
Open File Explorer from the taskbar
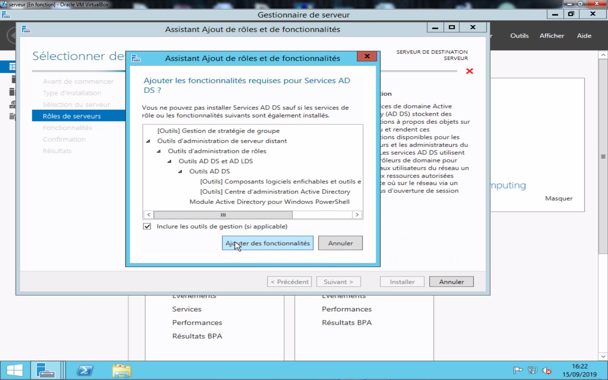click(x=122, y=371)
